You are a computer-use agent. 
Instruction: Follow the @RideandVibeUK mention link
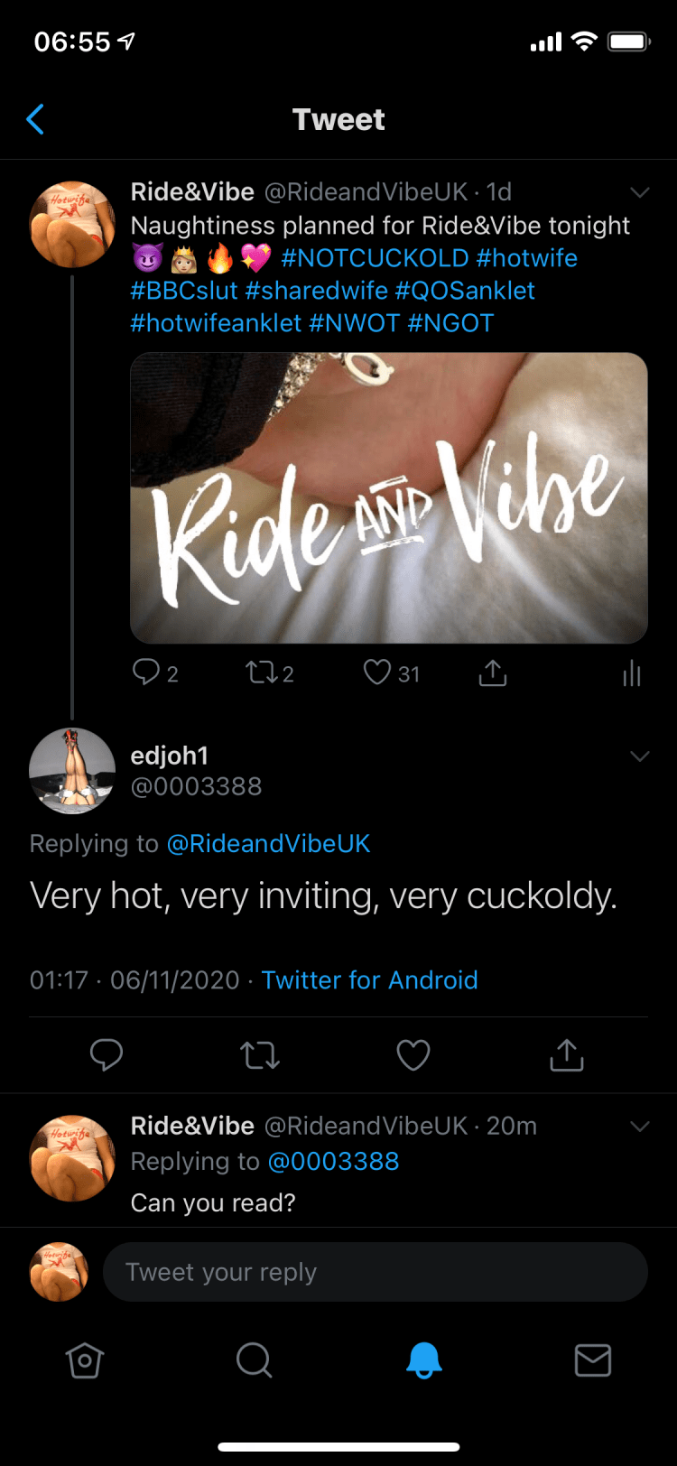coord(268,844)
